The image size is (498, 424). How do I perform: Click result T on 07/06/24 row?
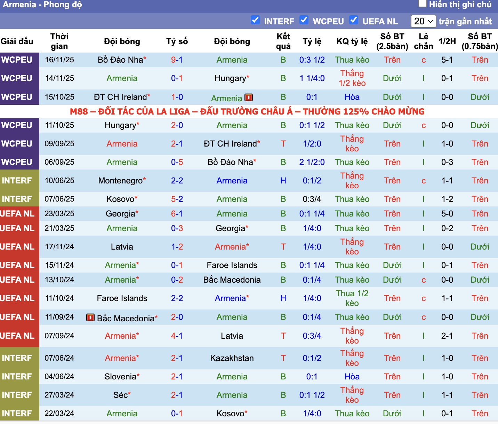pyautogui.click(x=283, y=358)
